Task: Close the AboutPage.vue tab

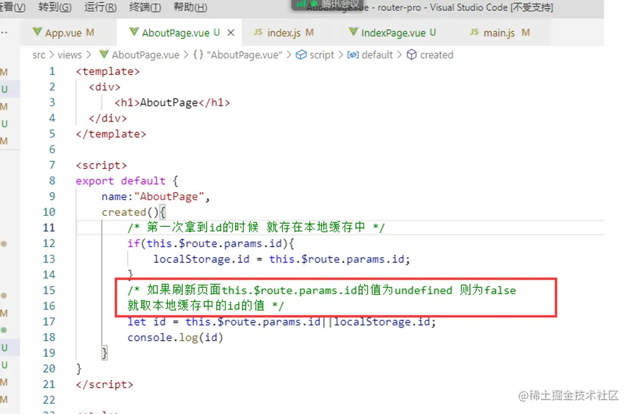Action: pos(231,33)
